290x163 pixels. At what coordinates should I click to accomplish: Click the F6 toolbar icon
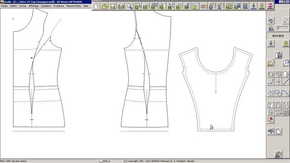click(170, 6)
